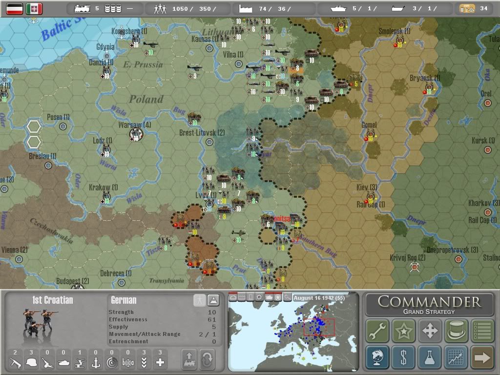Toggle the third minimap filter button
Screen dimensions: 500x375
point(250,297)
